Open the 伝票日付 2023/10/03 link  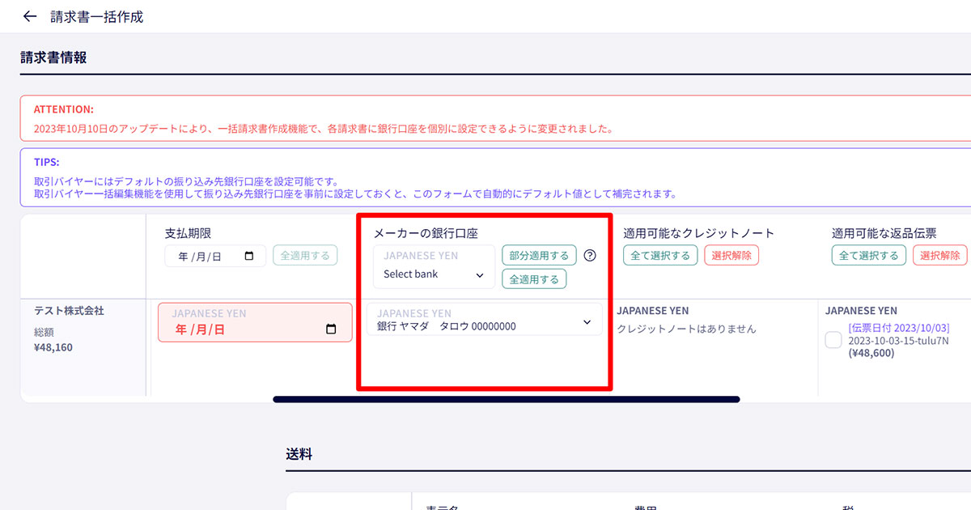coord(899,328)
